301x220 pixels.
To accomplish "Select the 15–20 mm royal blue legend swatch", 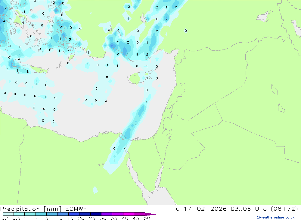I will tap(74, 214).
